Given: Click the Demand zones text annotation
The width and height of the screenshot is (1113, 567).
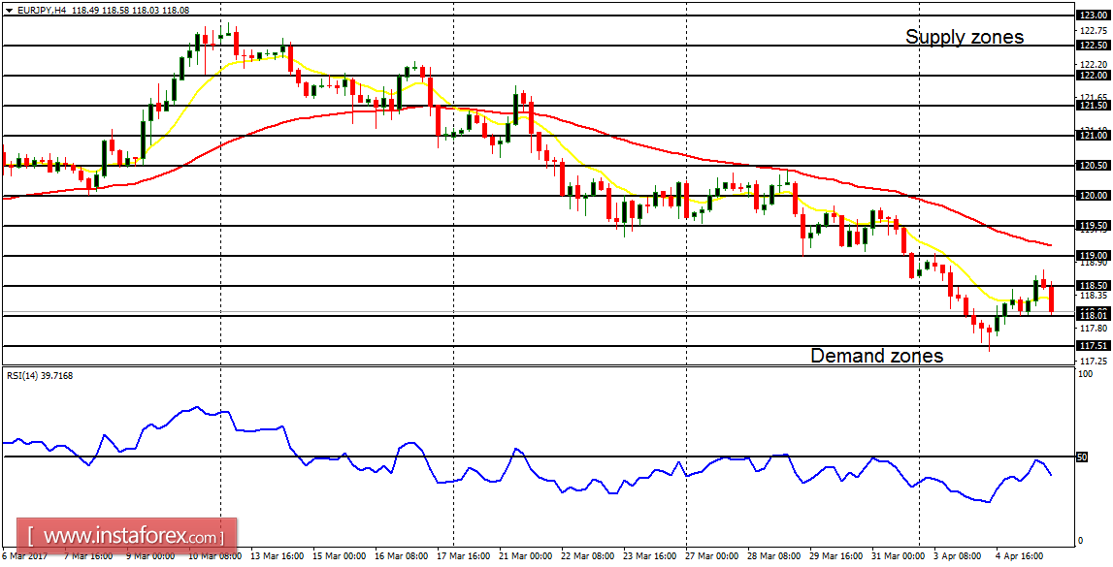Looking at the screenshot, I should [876, 356].
